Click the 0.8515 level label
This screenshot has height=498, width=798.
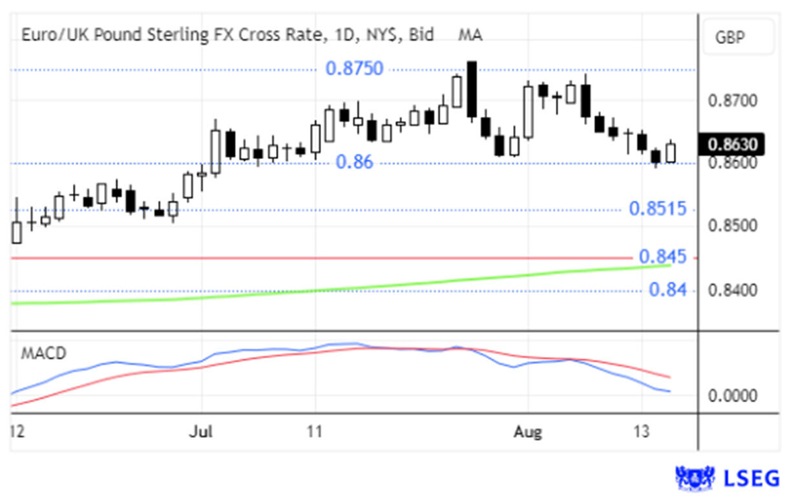point(653,209)
